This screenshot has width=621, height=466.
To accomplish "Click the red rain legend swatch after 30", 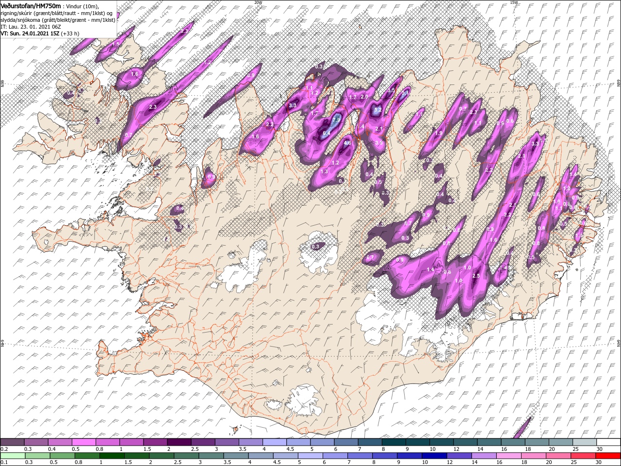I will pyautogui.click(x=608, y=455).
